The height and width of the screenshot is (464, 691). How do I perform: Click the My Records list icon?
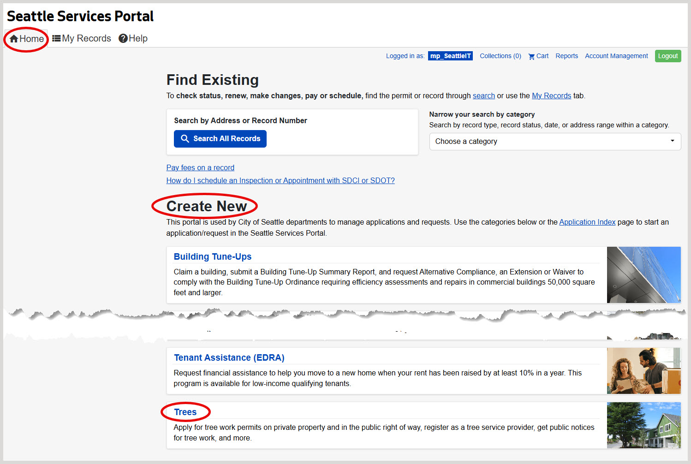pyautogui.click(x=56, y=38)
